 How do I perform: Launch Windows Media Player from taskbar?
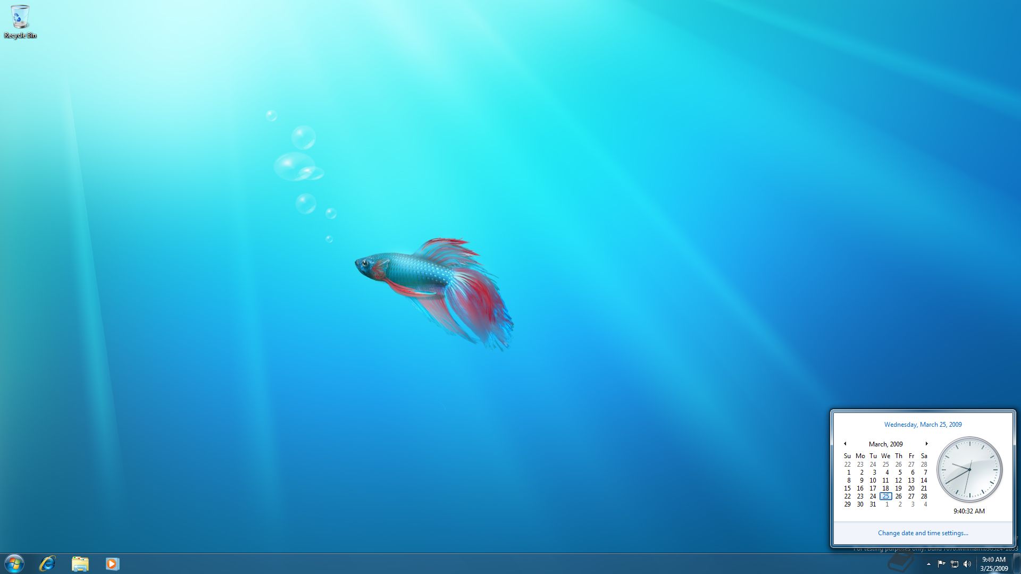click(x=112, y=563)
